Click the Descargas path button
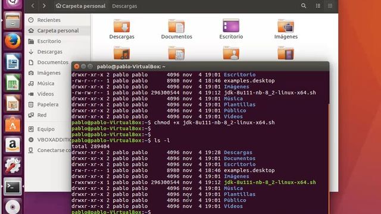The width and height of the screenshot is (381, 214). [x=124, y=6]
